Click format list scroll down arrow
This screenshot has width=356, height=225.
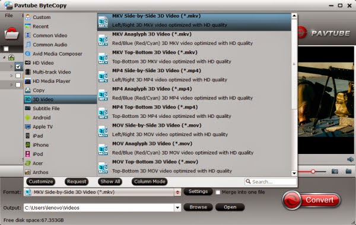[294, 173]
